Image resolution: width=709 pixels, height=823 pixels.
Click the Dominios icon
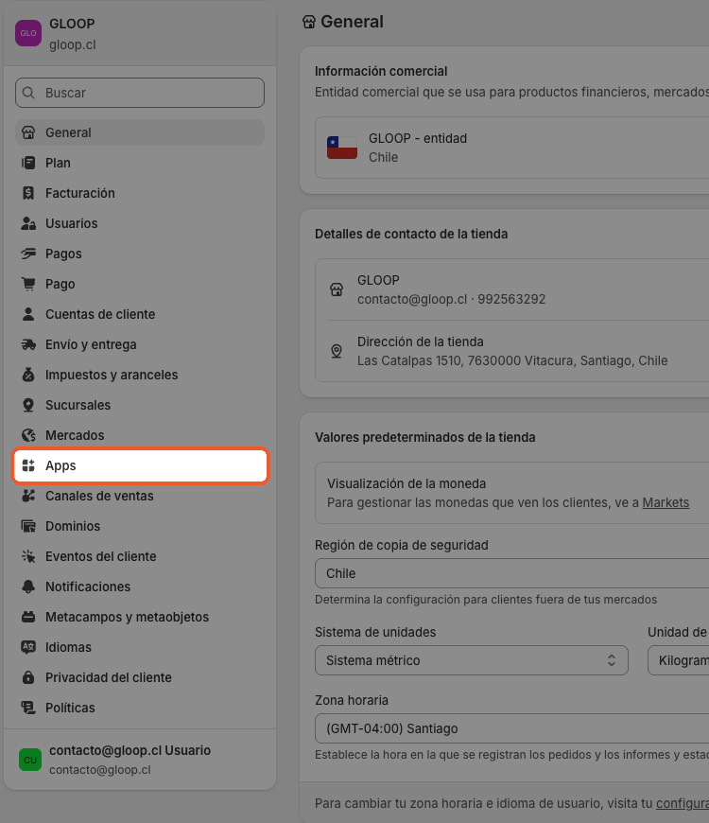(28, 527)
